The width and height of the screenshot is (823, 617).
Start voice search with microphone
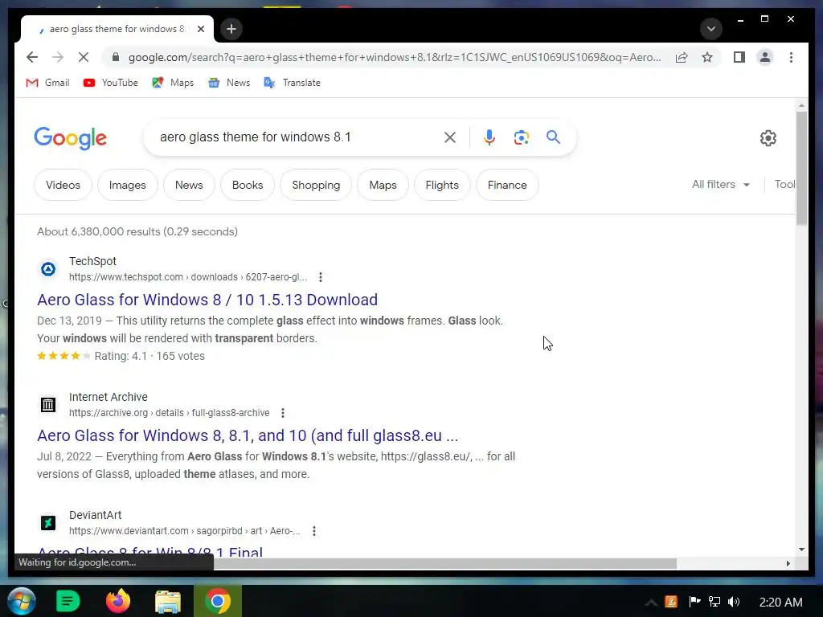coord(489,137)
